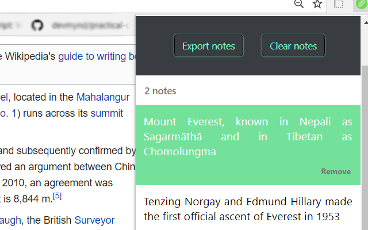Viewport: 368px width, 230px height.
Task: Export notes from the popup
Action: [209, 46]
